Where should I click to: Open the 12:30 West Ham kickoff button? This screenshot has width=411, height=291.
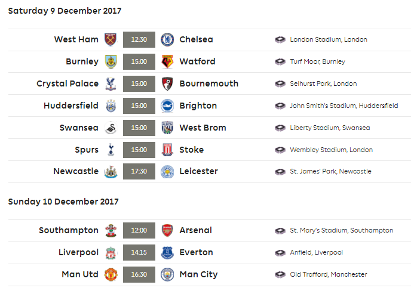click(139, 39)
